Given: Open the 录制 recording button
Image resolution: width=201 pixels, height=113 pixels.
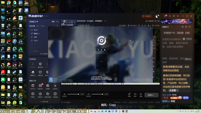Looking at the screenshot, I should pos(135,95).
